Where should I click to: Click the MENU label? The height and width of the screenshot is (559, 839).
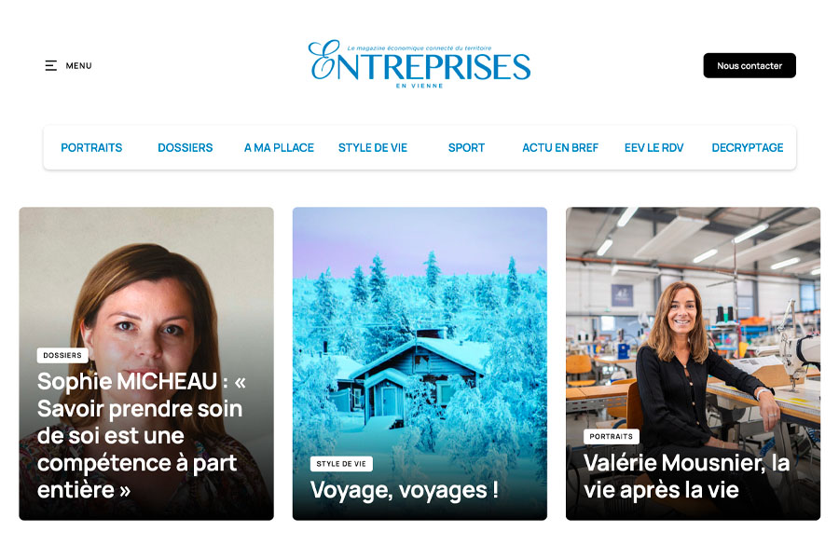click(x=78, y=66)
